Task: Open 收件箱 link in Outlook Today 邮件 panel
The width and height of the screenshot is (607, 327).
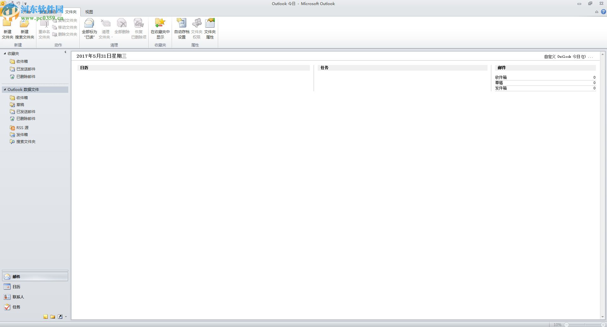Action: click(x=501, y=77)
